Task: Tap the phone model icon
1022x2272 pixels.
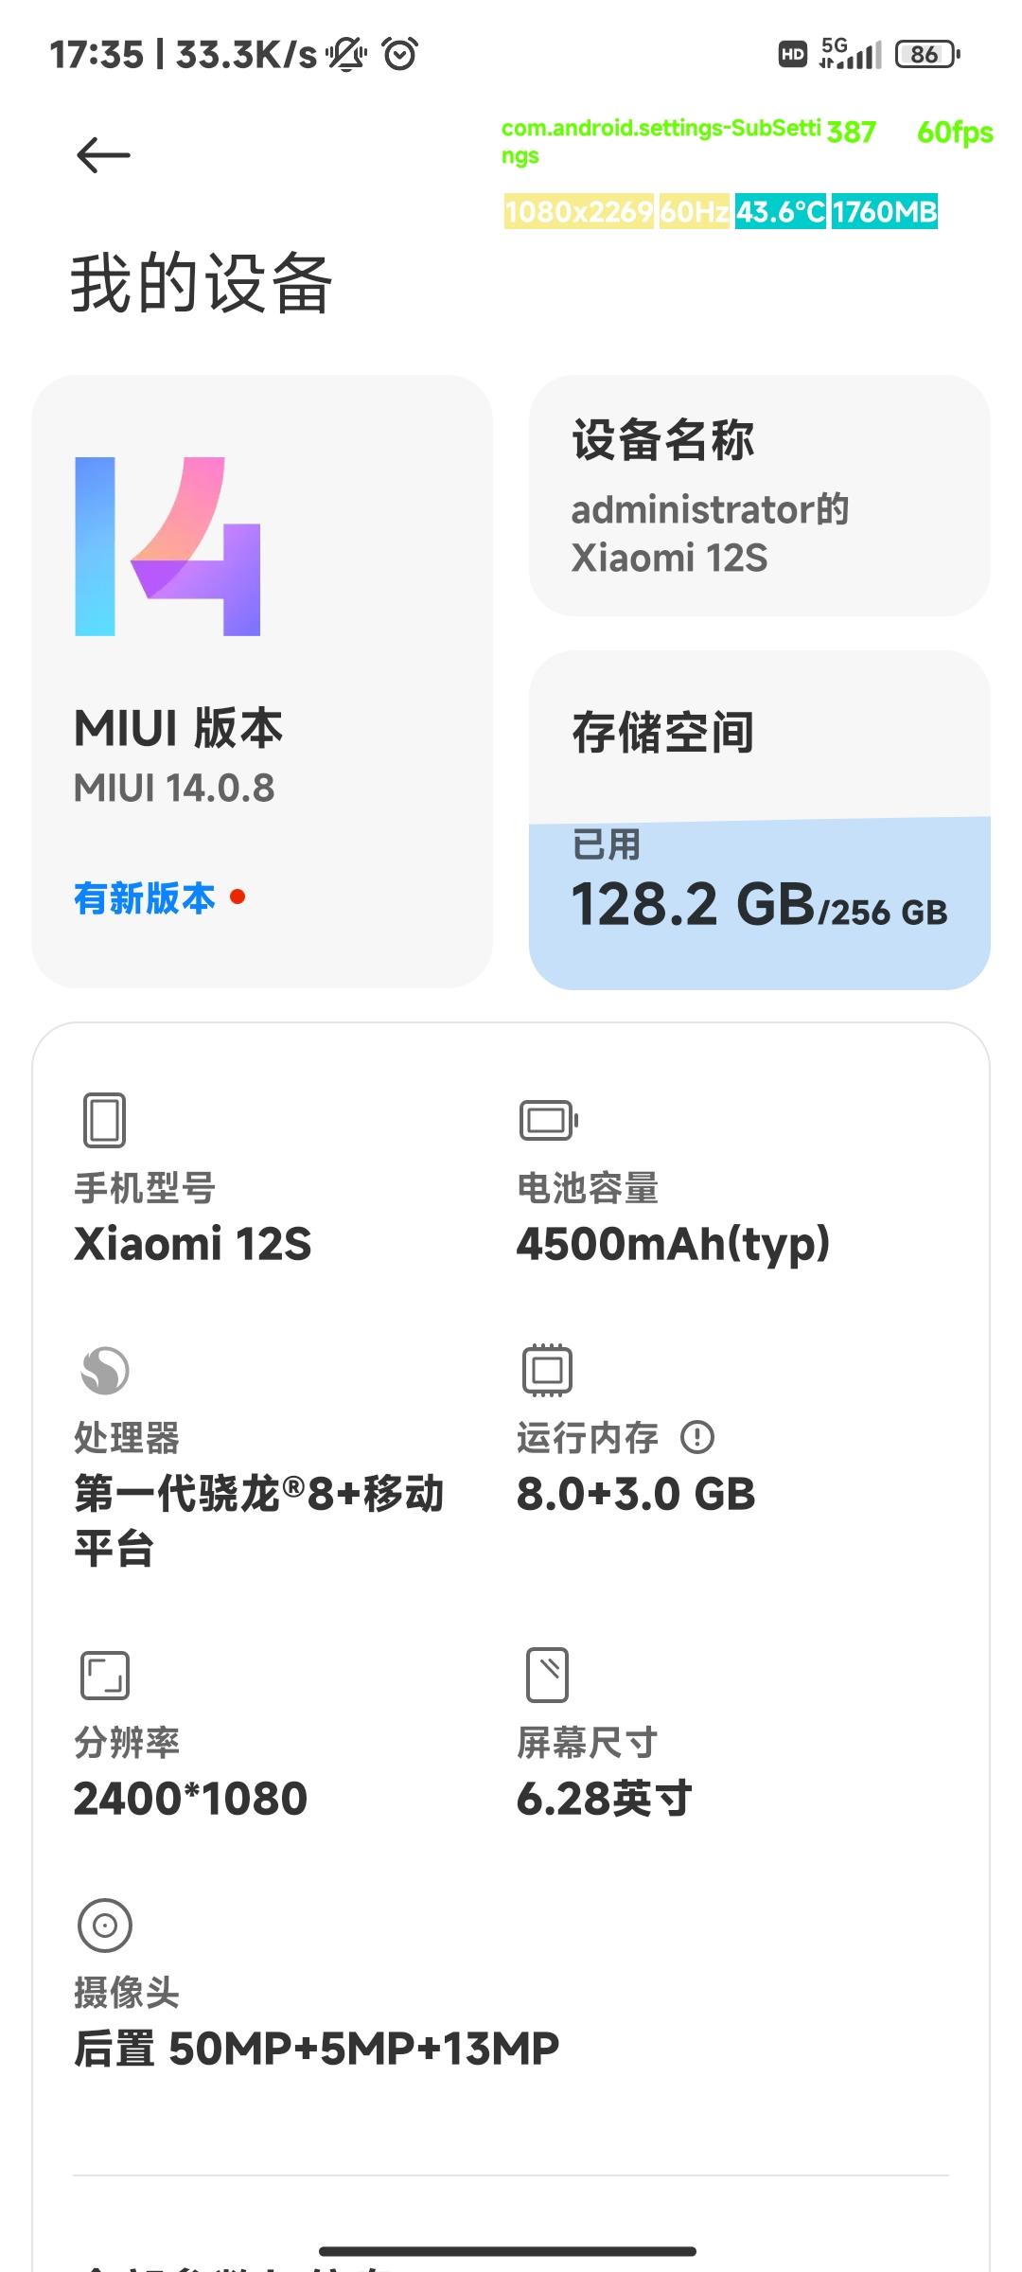Action: click(104, 1120)
